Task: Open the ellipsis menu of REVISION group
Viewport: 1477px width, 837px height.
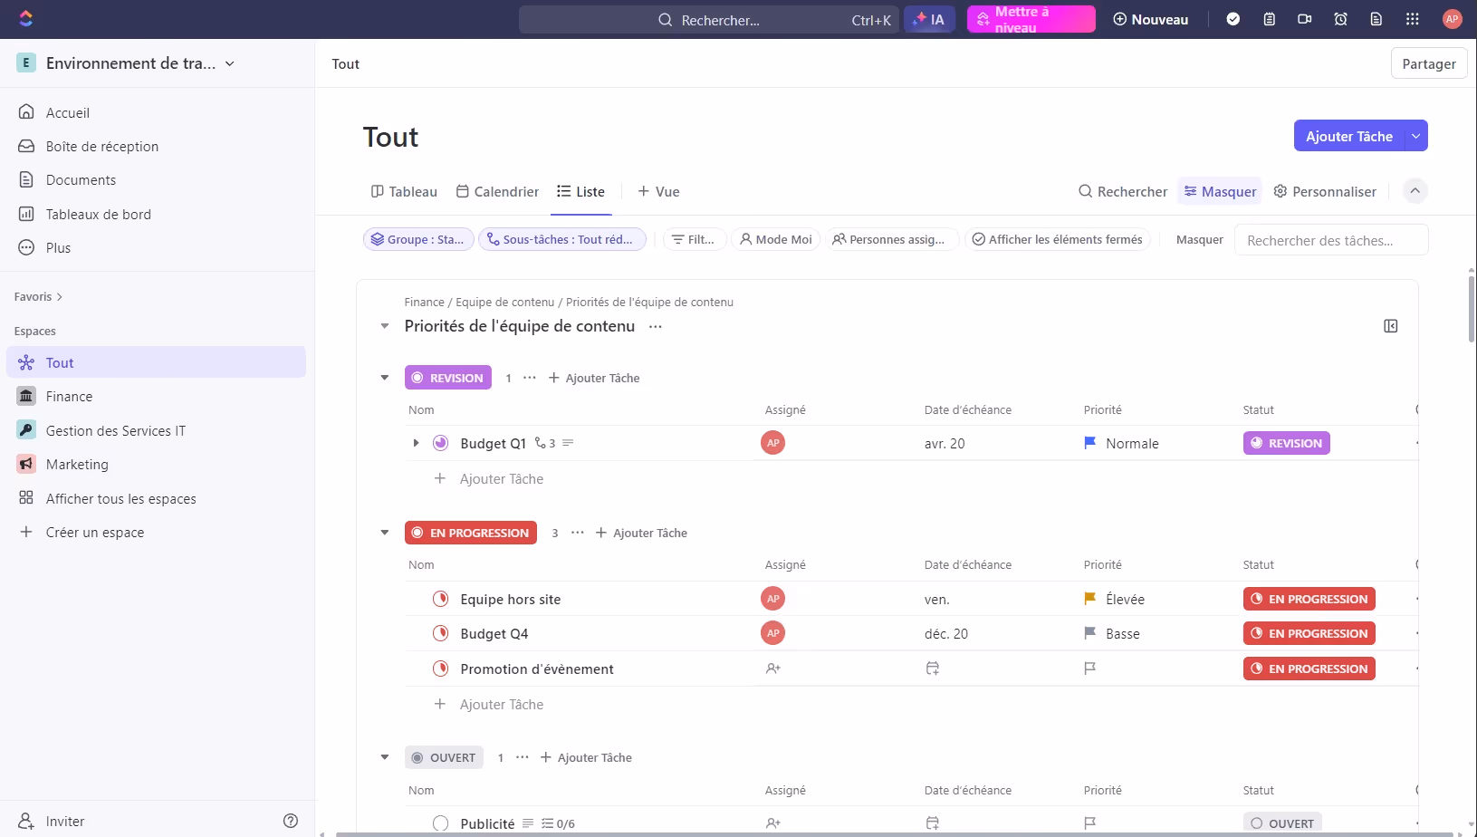Action: click(530, 378)
